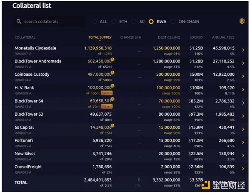
Task: Open the H. V. Bank collateral name
Action: point(24,88)
